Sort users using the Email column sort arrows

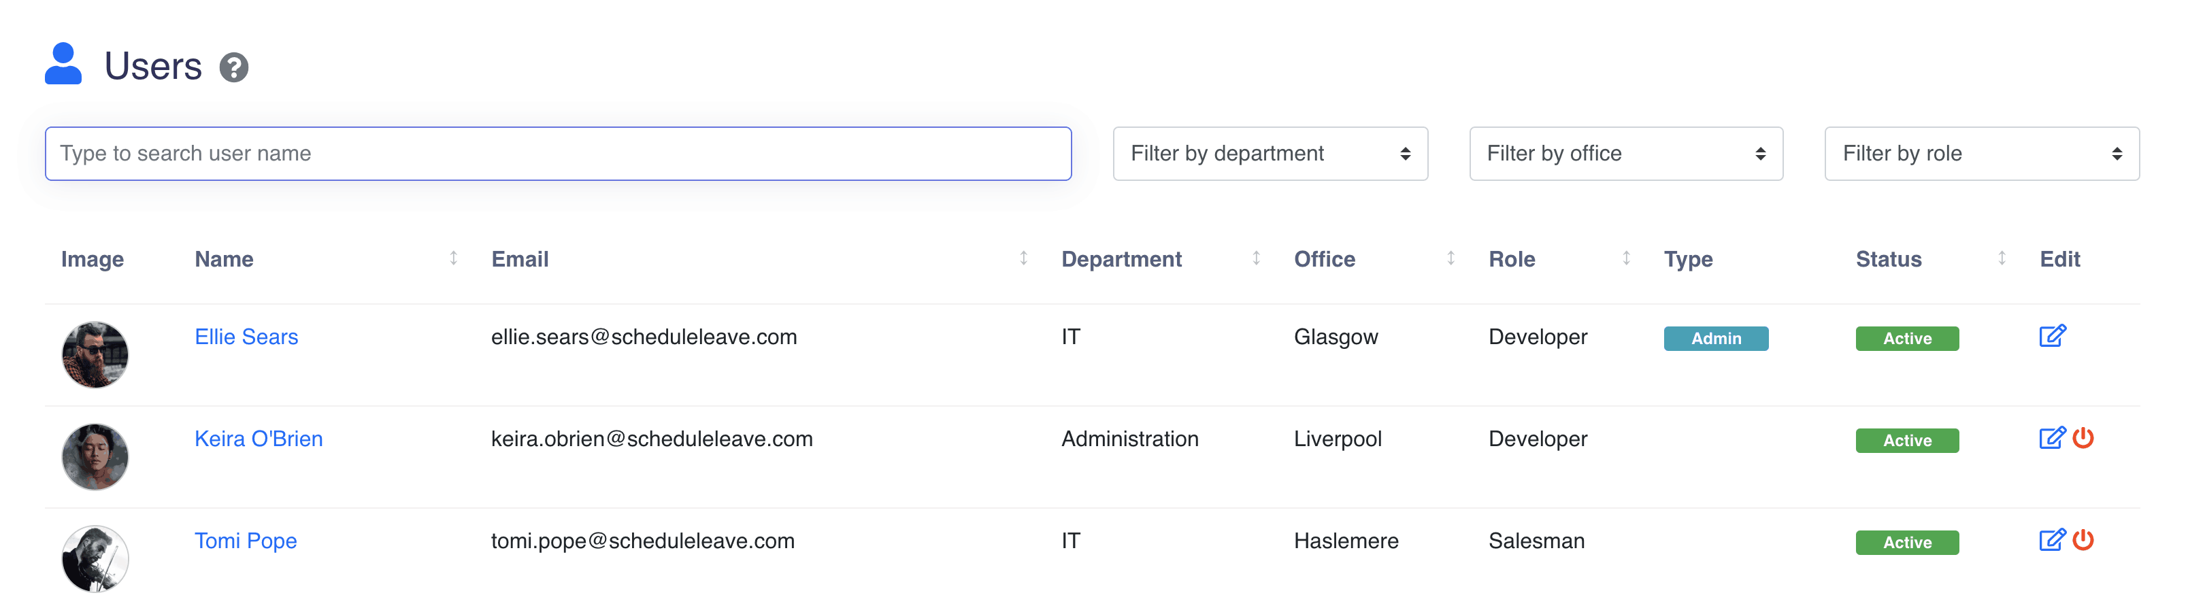pos(1023,258)
